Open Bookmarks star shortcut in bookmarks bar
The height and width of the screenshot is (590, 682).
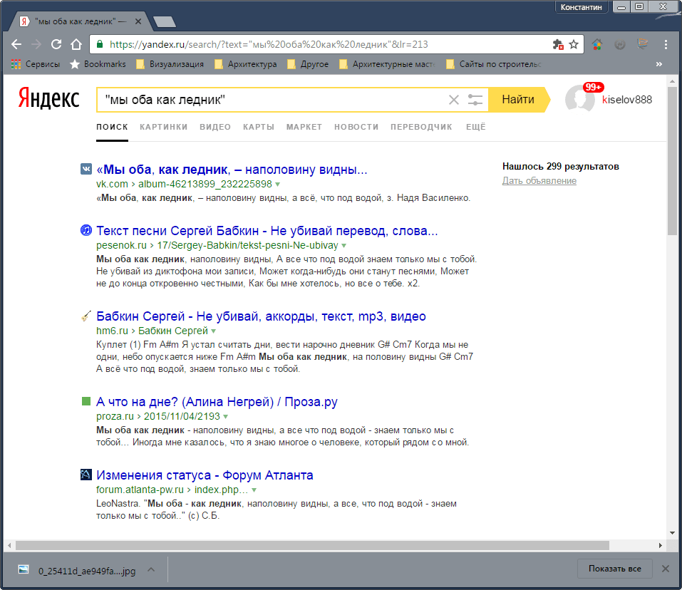click(98, 64)
